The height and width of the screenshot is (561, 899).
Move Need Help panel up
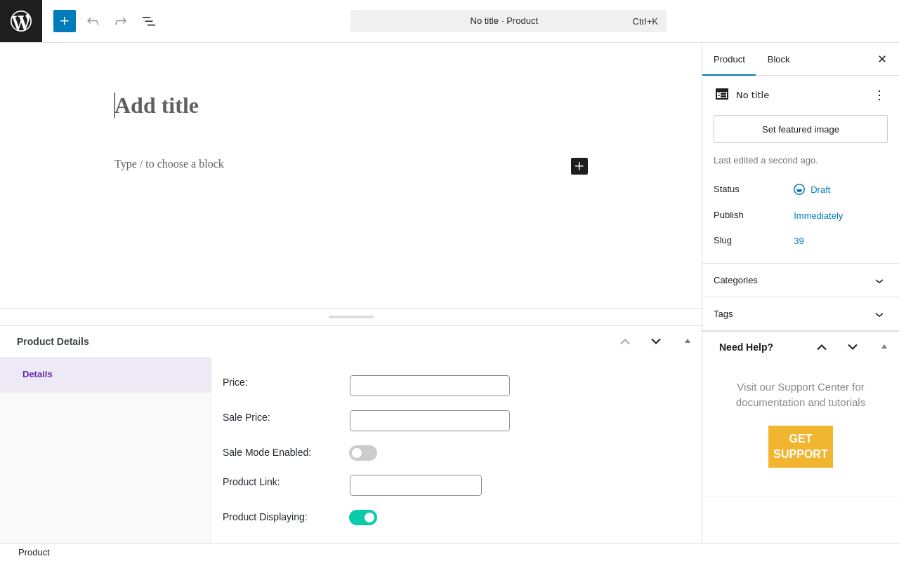pyautogui.click(x=822, y=347)
